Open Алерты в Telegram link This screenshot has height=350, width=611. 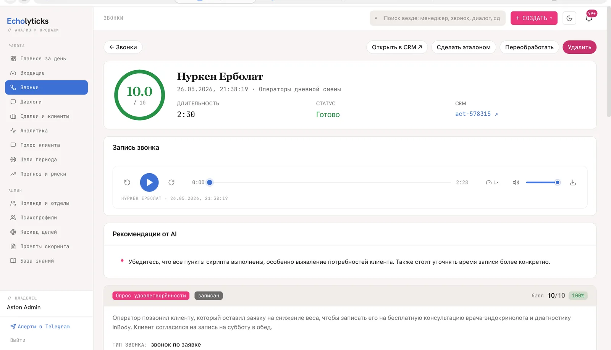point(40,327)
